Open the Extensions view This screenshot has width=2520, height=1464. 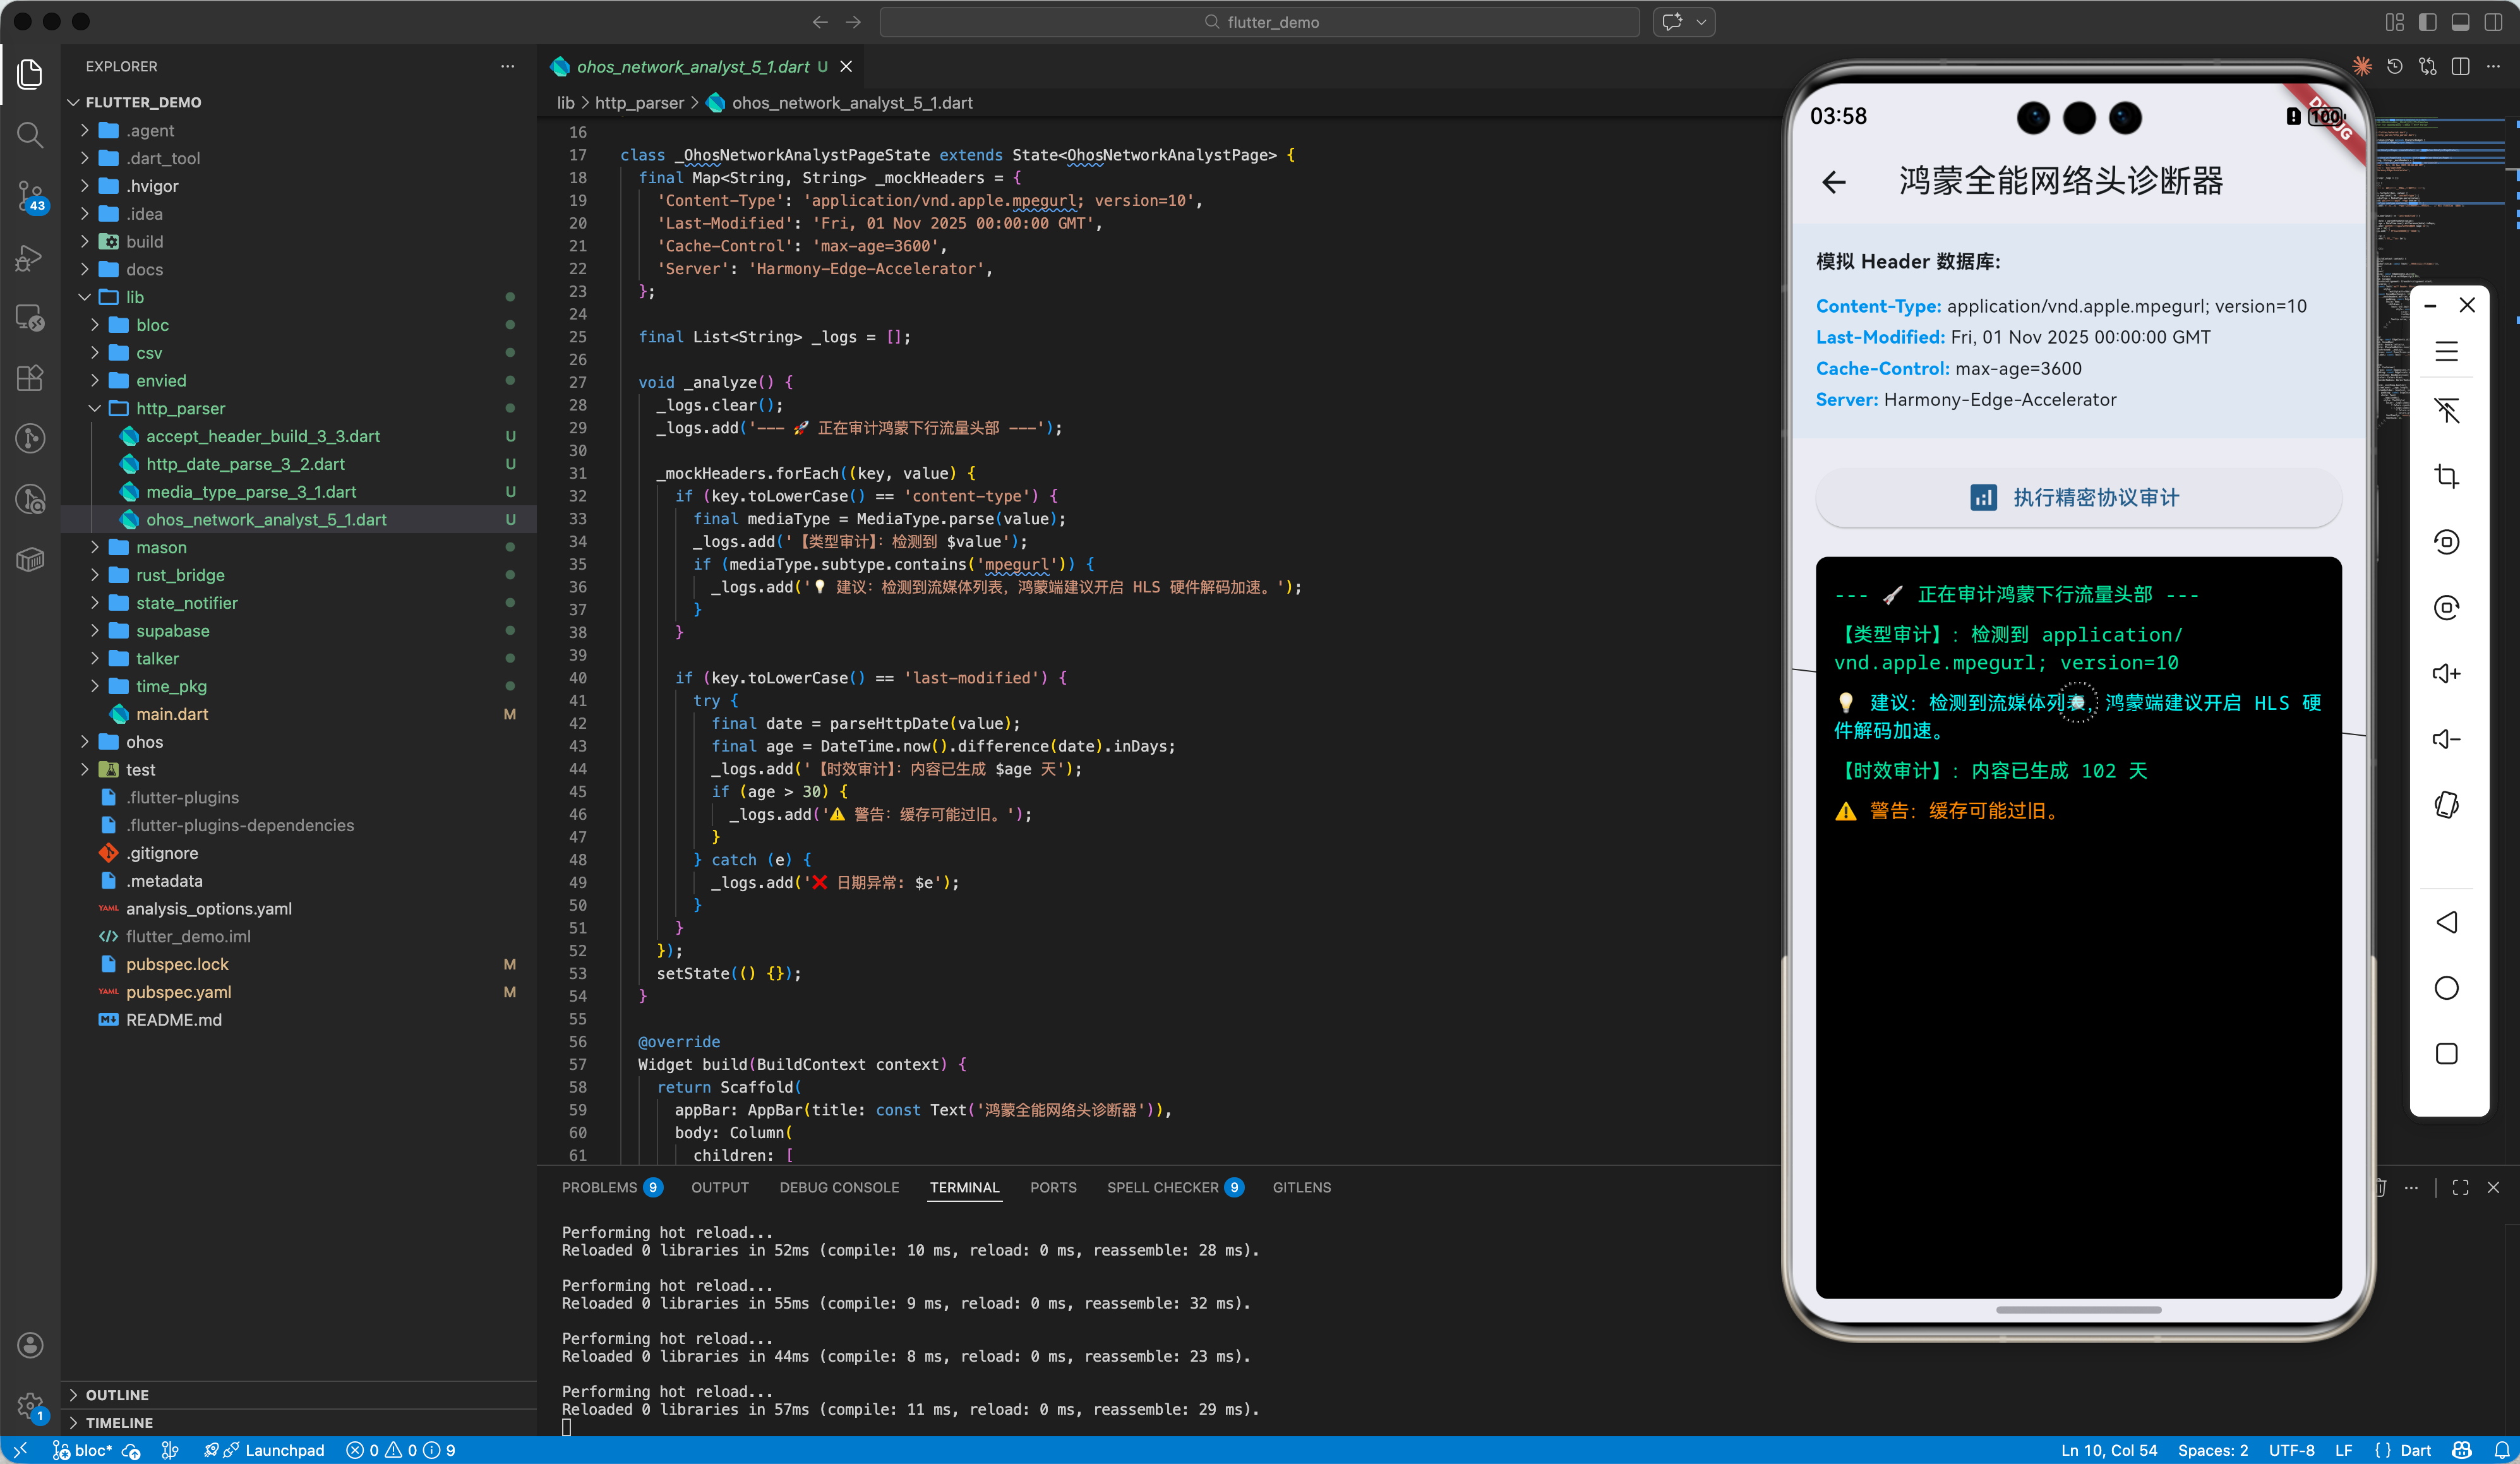click(30, 378)
